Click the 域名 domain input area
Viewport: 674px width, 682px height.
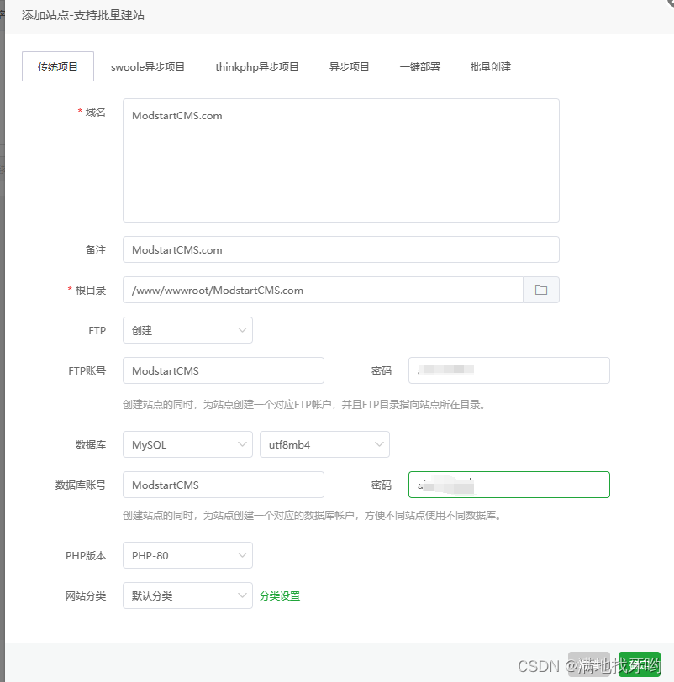[x=340, y=160]
